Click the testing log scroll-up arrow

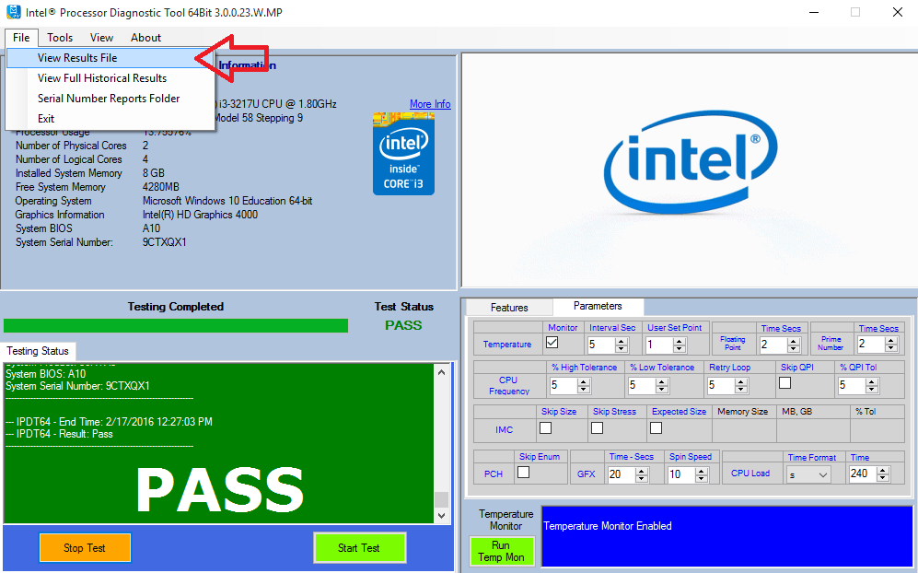tap(441, 372)
